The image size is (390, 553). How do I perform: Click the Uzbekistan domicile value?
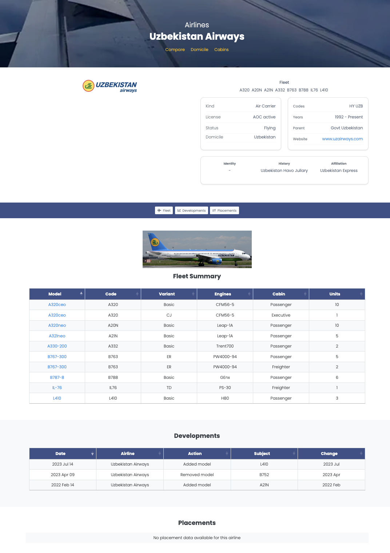coord(265,137)
